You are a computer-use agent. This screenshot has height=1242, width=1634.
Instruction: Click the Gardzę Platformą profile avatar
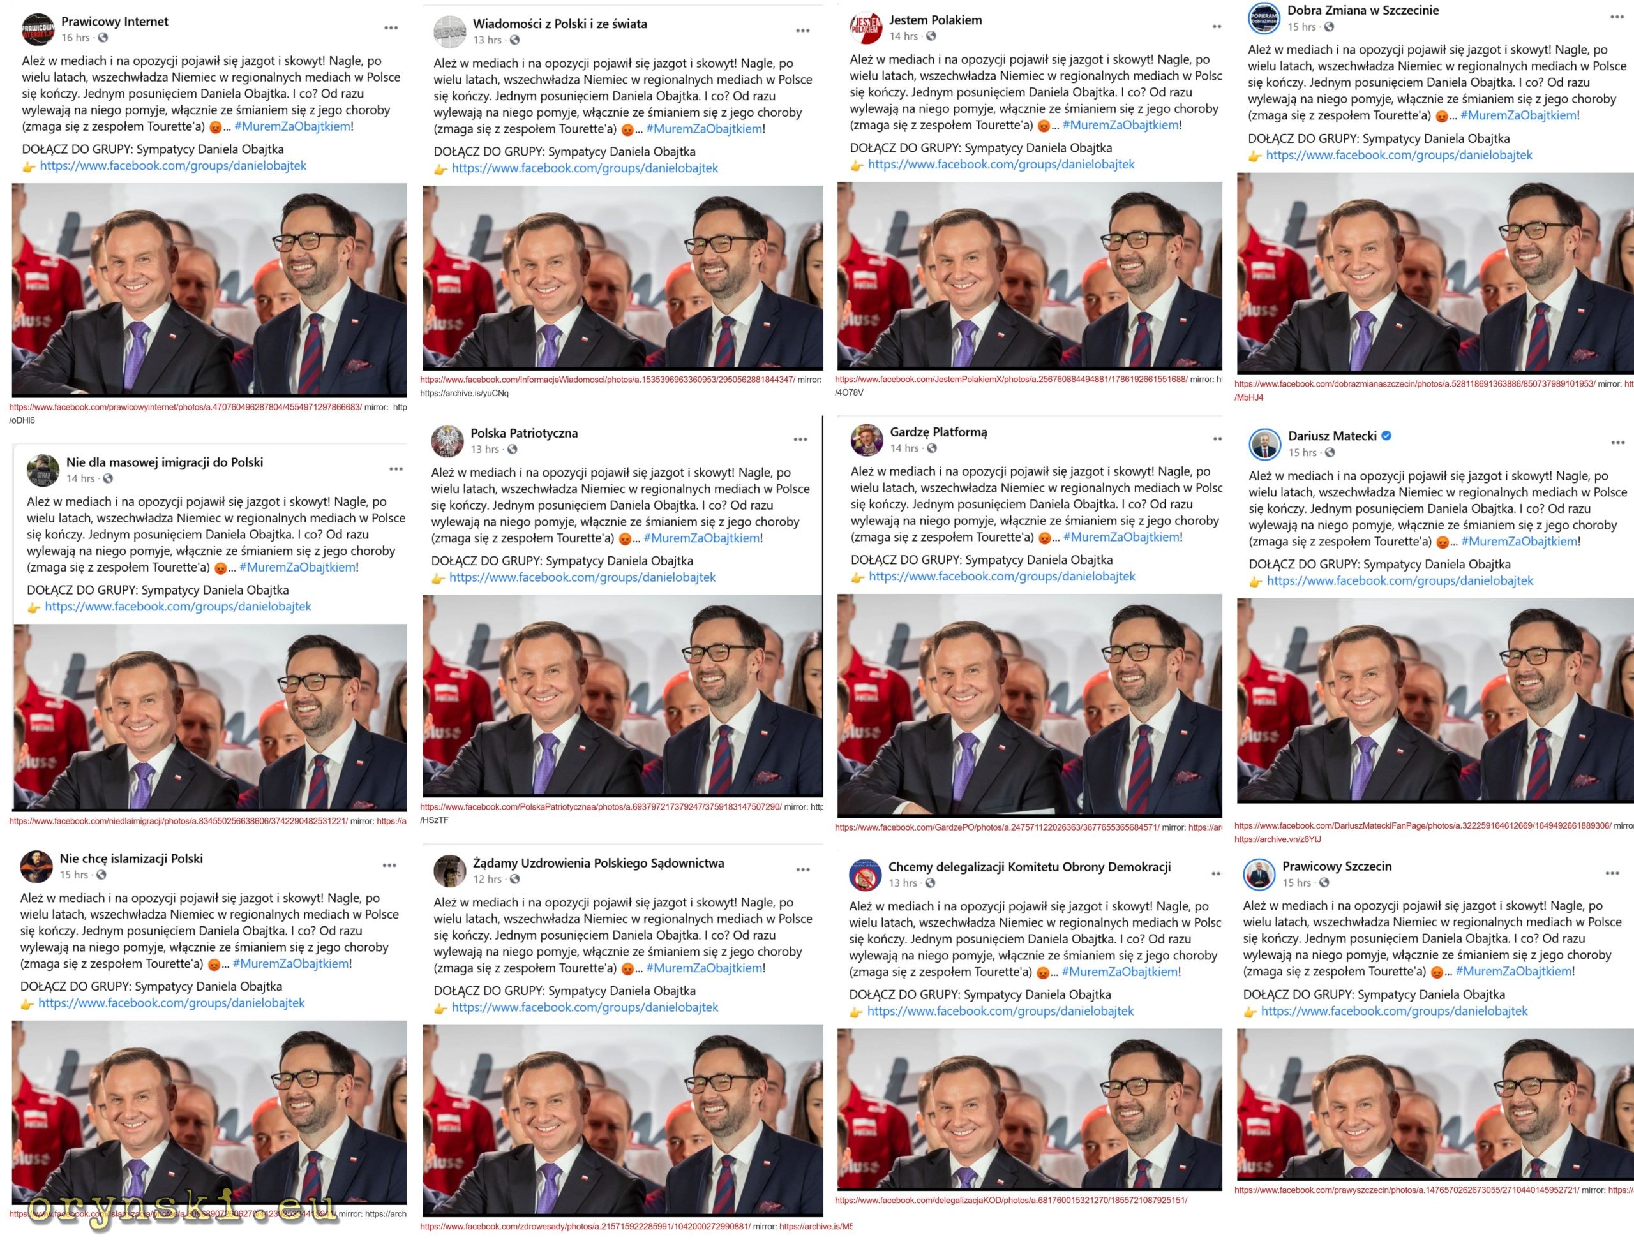(x=866, y=440)
